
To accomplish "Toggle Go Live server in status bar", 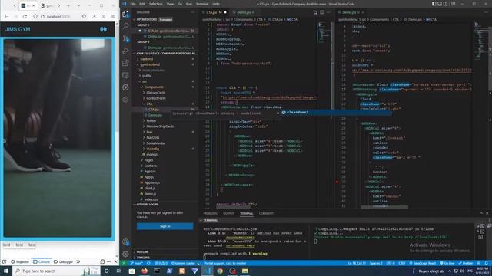I will 447,263.
